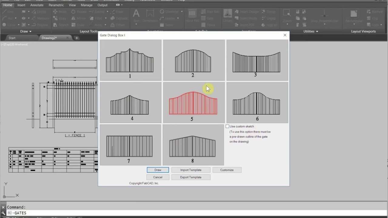Screen dimensions: 388x218
Task: Select gate design 4 thumbnail
Action: (x=130, y=103)
